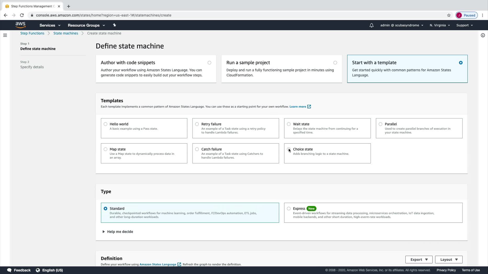The image size is (488, 274).
Task: Open the info panel icon
Action: 483,35
